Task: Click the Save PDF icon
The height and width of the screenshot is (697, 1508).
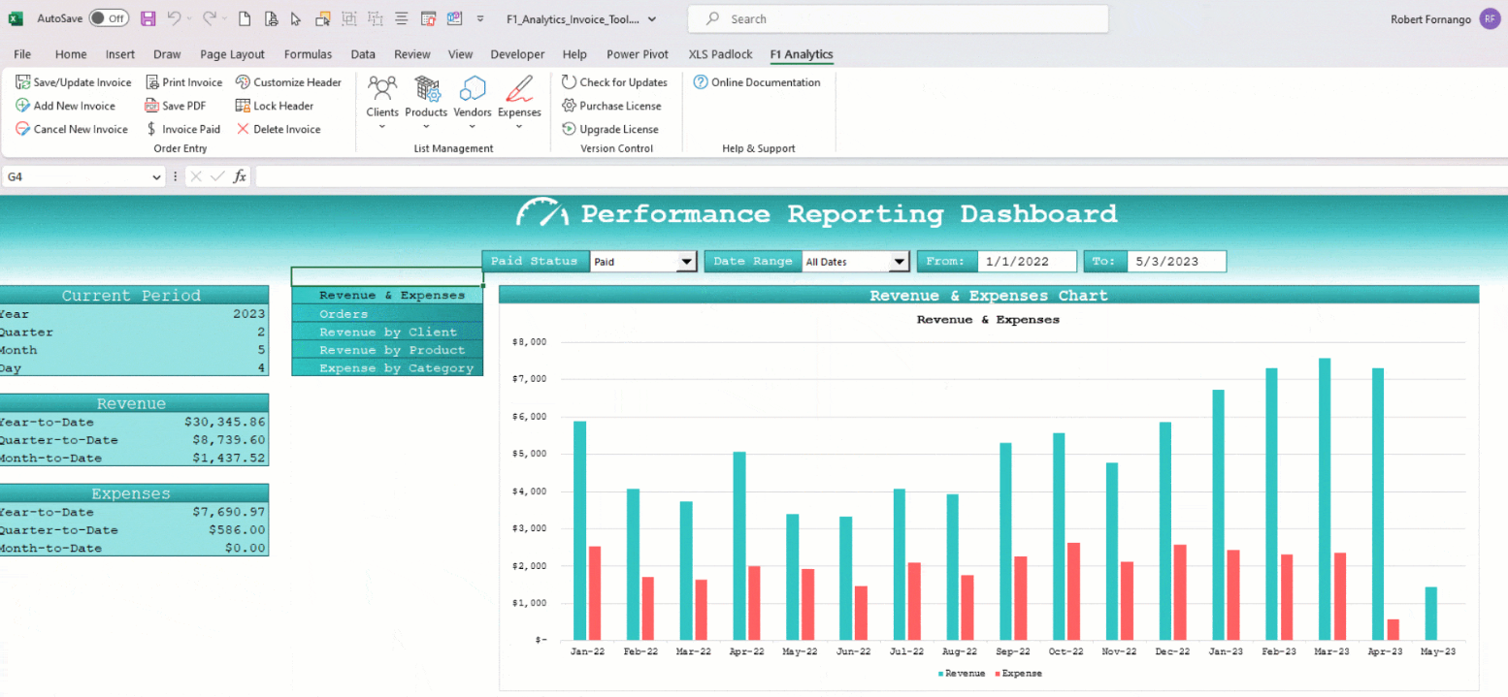Action: [x=177, y=106]
